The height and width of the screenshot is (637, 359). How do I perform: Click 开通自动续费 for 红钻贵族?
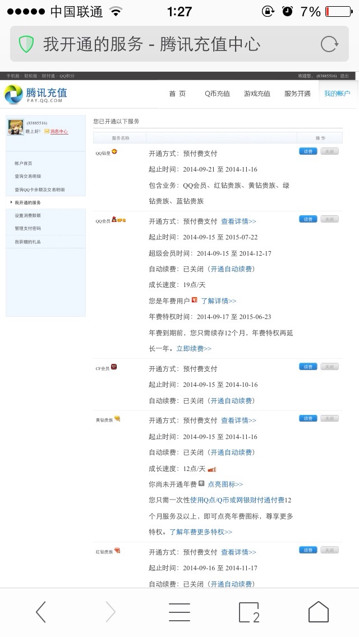coord(231,584)
